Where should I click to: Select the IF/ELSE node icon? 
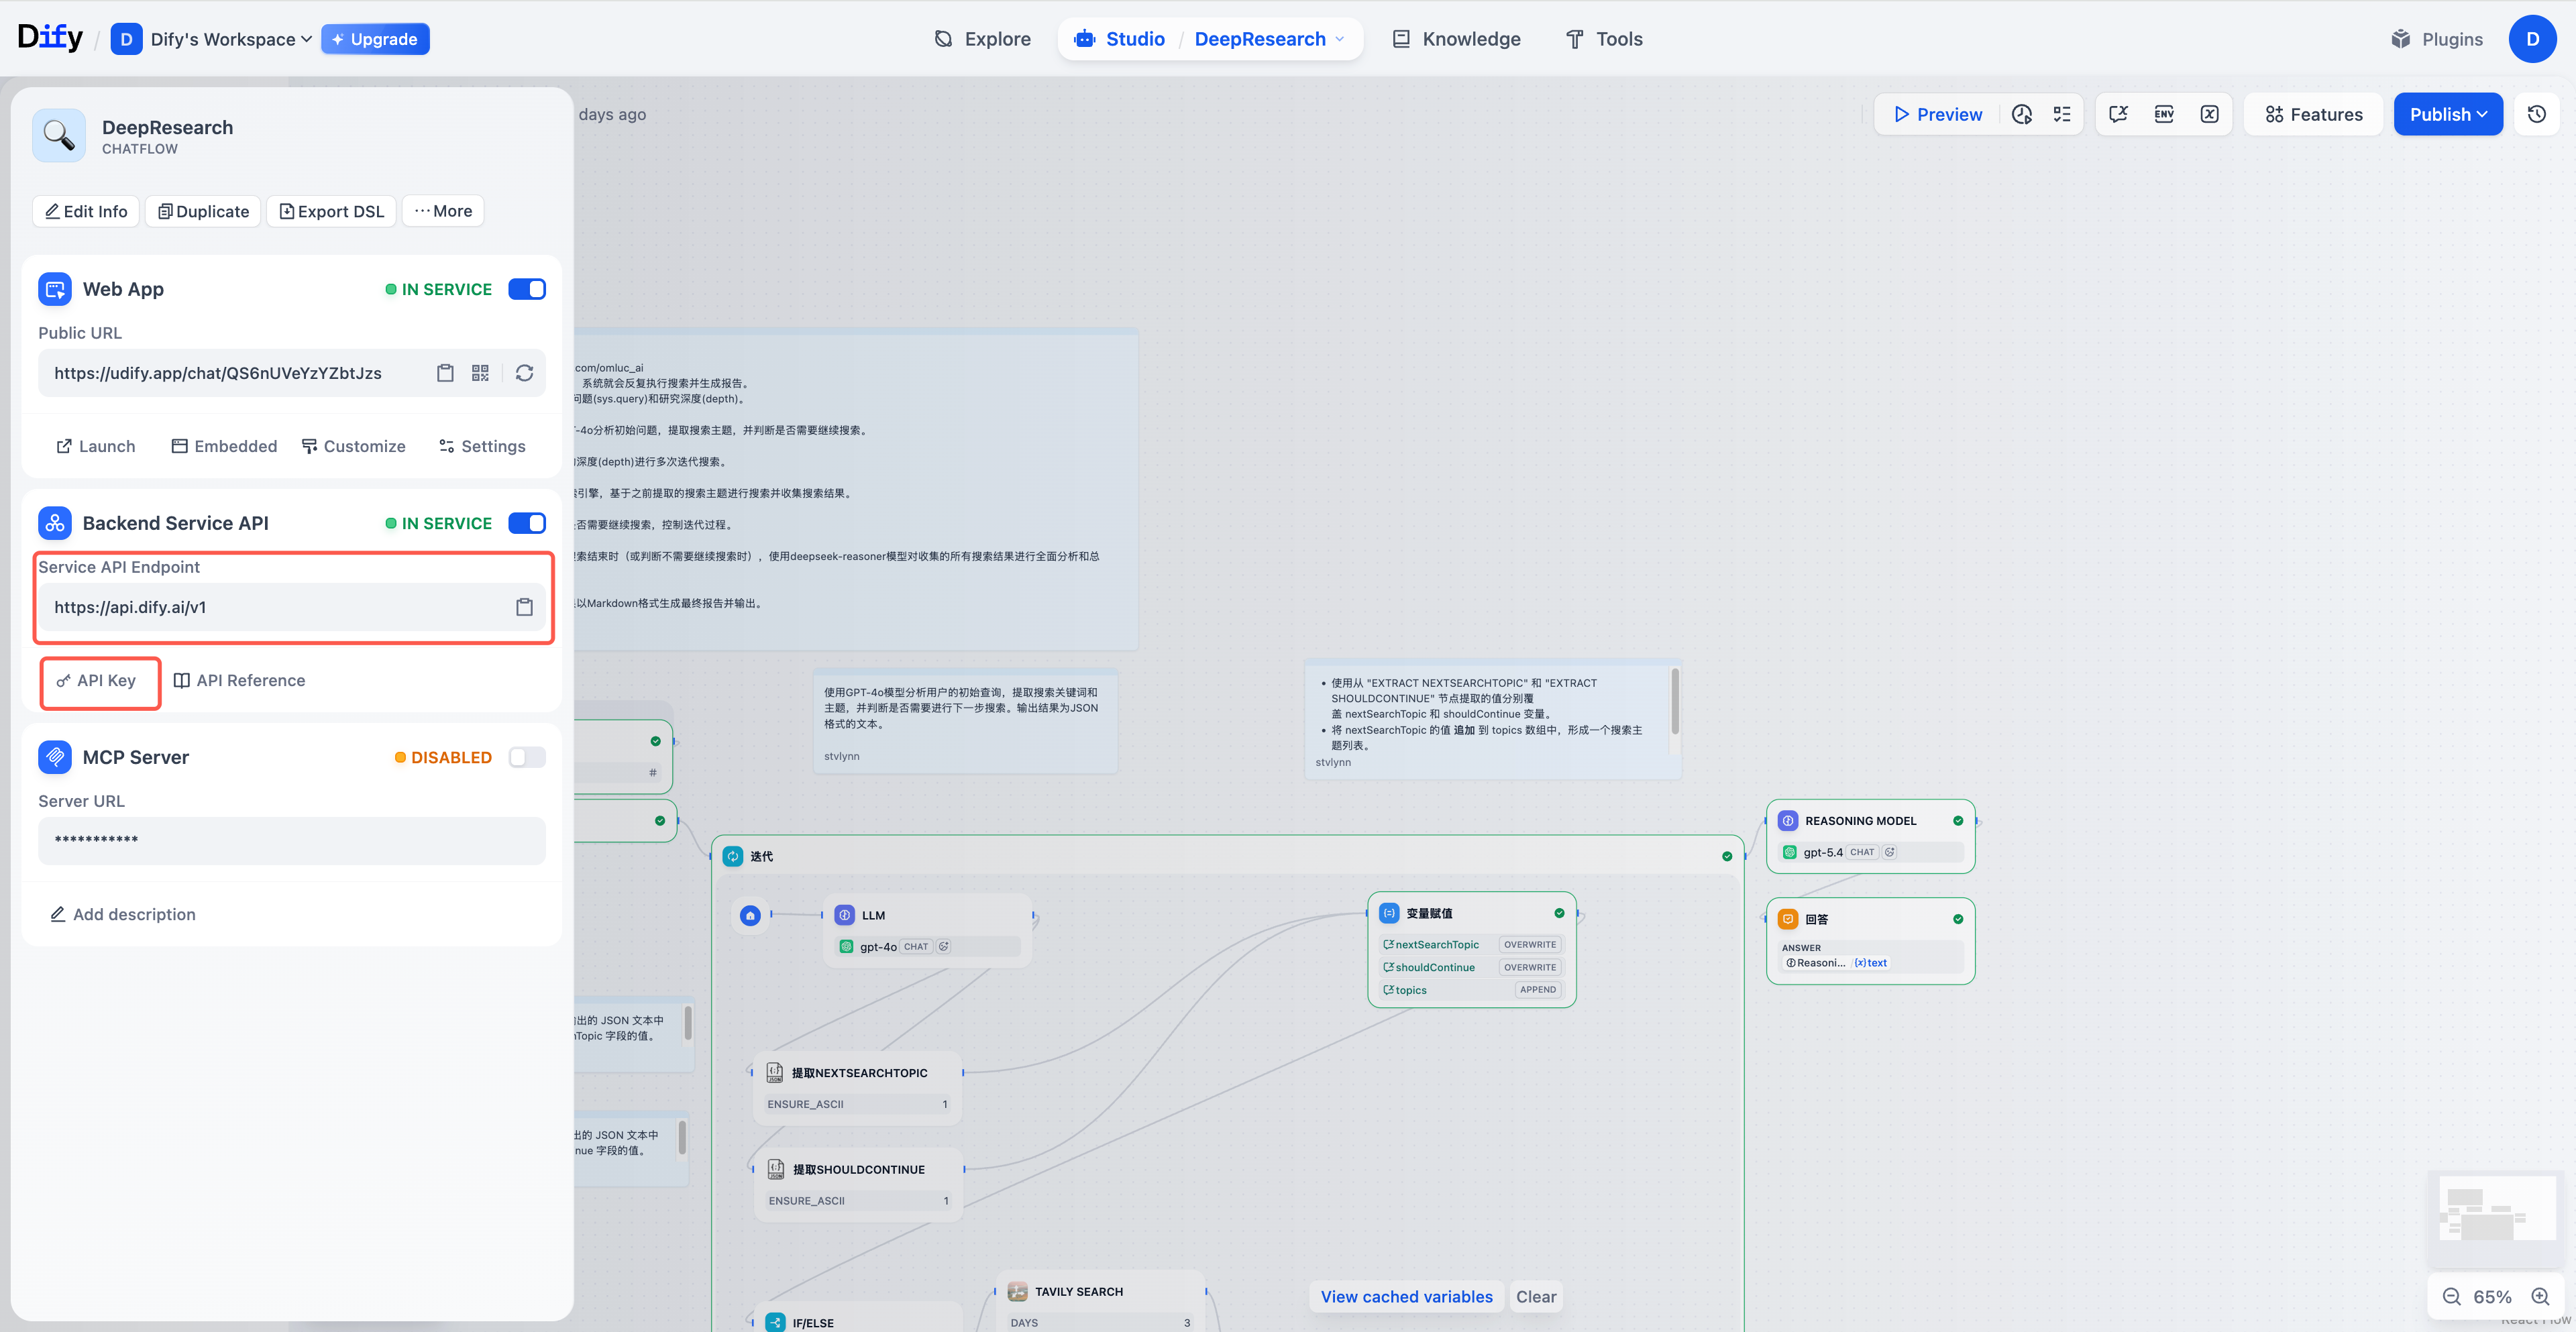[x=775, y=1322]
